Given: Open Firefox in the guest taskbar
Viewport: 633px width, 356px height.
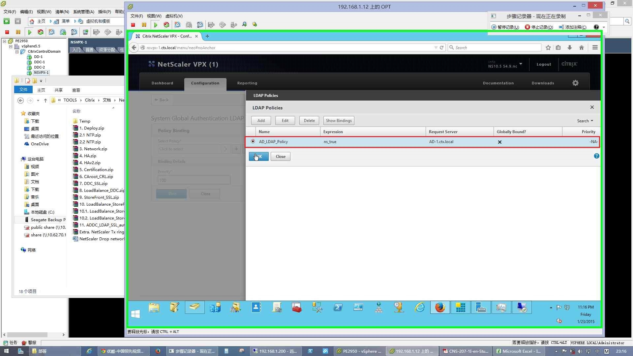Looking at the screenshot, I should pos(440,307).
